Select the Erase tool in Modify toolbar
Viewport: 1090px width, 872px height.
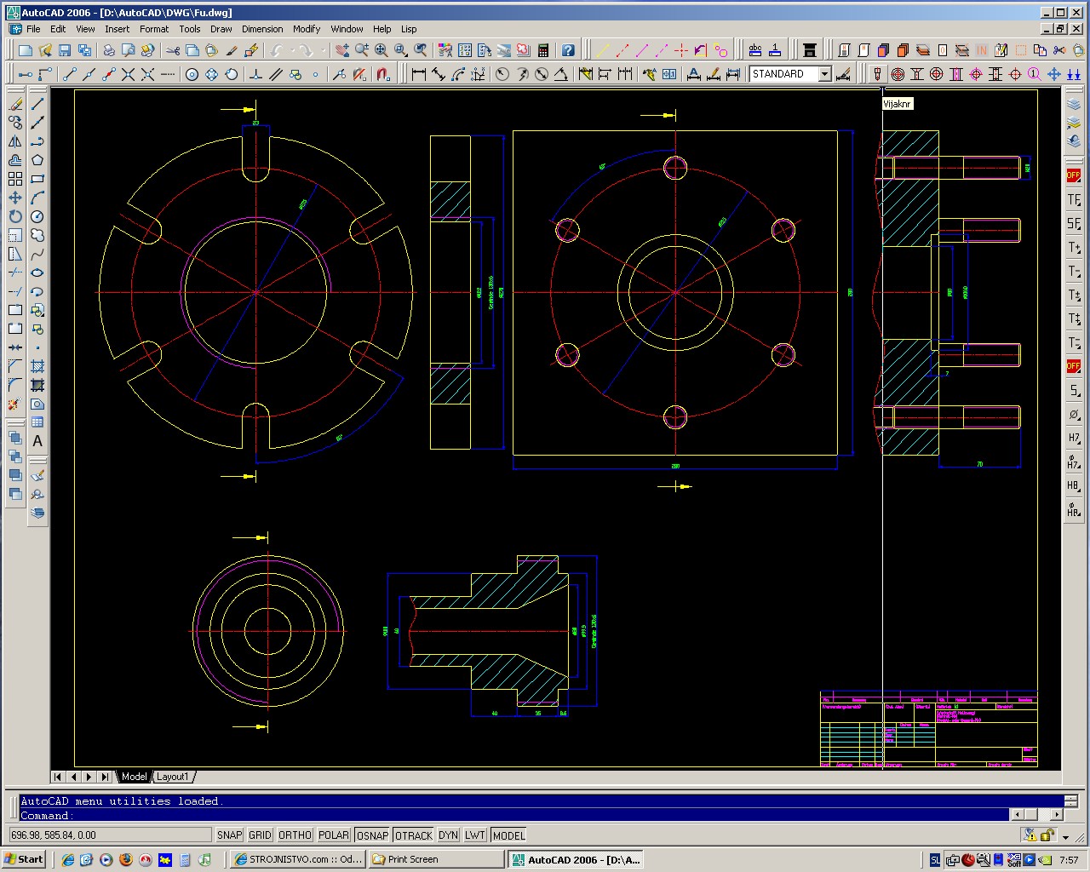tap(15, 104)
